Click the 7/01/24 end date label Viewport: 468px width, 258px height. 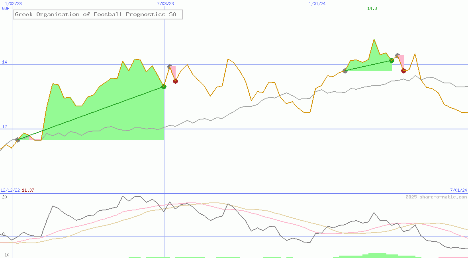pyautogui.click(x=458, y=190)
